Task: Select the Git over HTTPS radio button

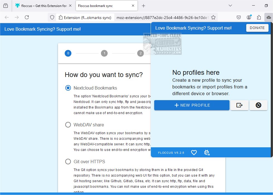Action: pyautogui.click(x=68, y=162)
